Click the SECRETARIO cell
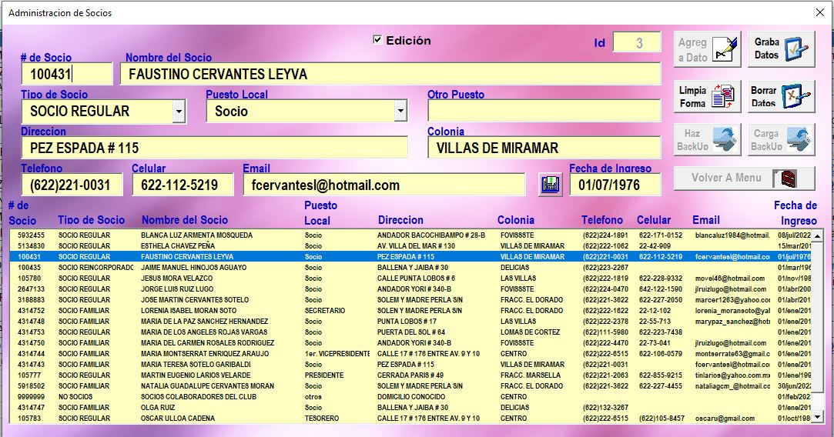The height and width of the screenshot is (437, 834). [325, 311]
